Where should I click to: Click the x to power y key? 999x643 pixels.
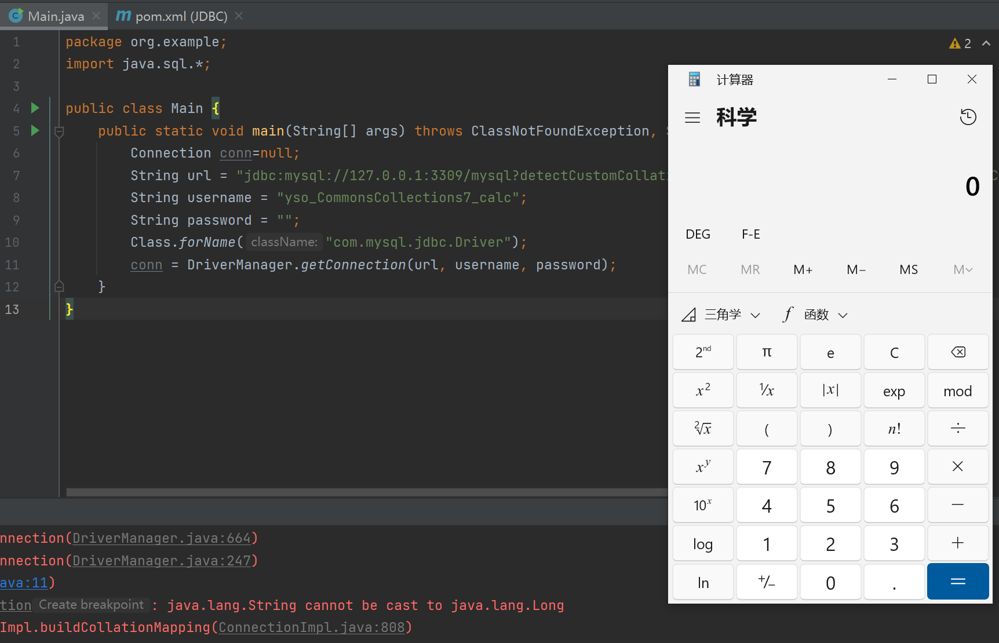tap(703, 467)
